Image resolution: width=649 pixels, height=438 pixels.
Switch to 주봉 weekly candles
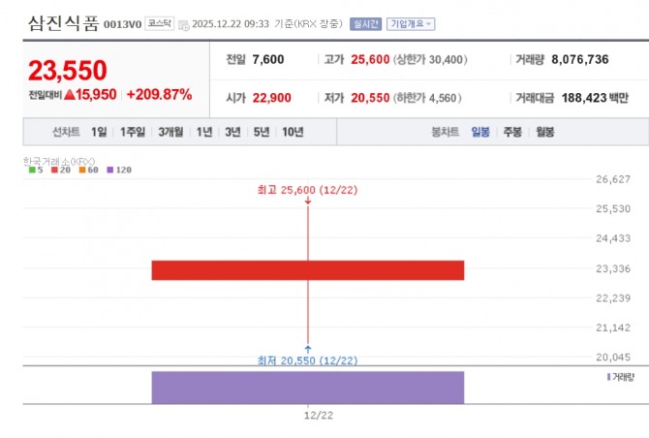(513, 132)
